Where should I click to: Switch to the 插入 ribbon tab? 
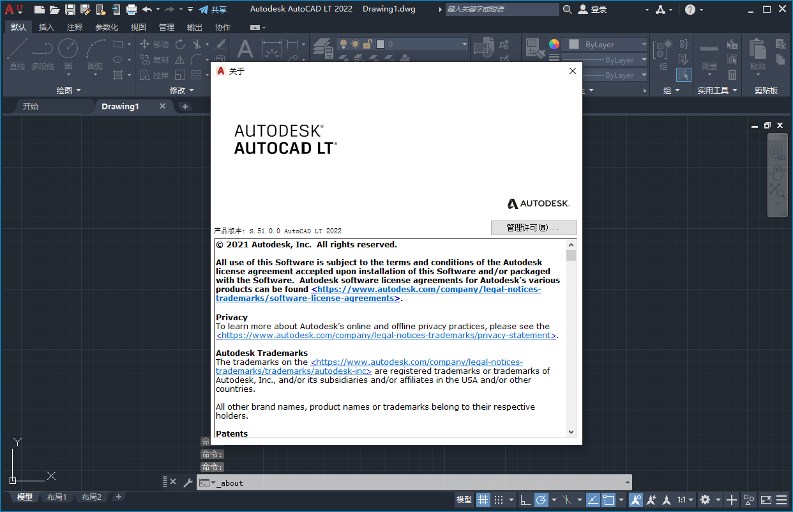47,27
